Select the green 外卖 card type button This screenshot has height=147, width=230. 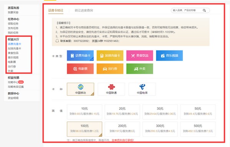pyautogui.click(x=140, y=69)
